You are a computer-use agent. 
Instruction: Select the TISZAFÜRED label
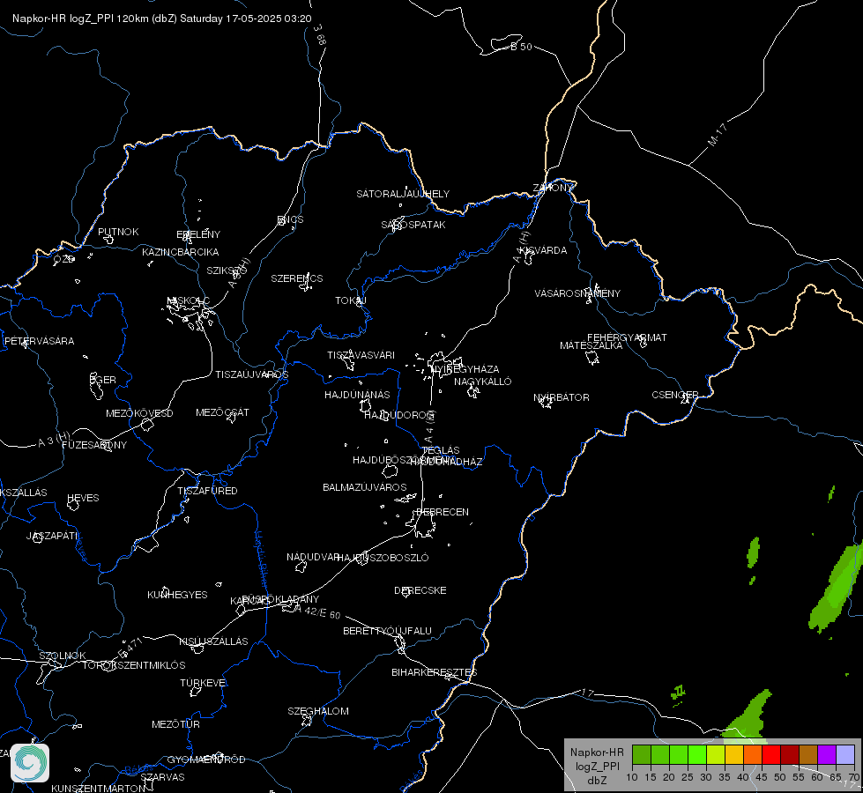tap(207, 490)
